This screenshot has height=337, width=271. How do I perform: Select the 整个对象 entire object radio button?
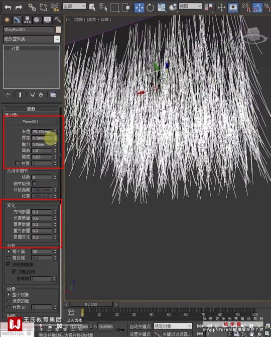pyautogui.click(x=9, y=294)
